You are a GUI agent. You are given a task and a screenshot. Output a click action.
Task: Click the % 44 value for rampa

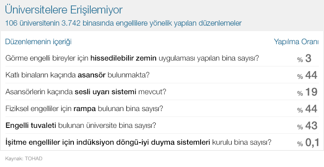click(307, 109)
